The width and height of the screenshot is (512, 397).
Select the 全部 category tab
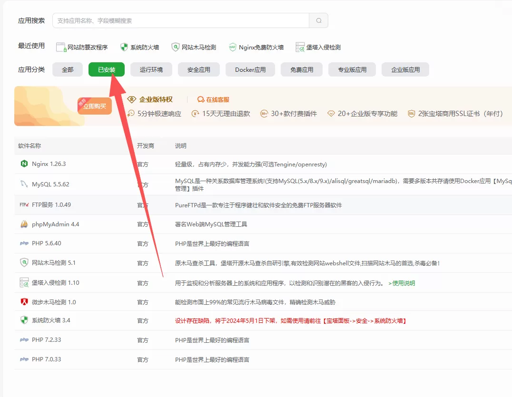click(x=68, y=69)
